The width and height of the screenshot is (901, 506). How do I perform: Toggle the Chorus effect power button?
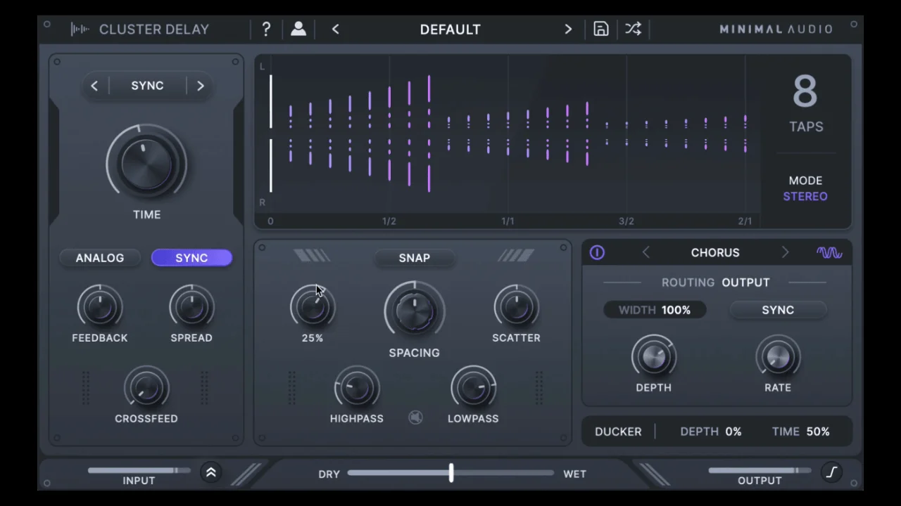pos(597,252)
